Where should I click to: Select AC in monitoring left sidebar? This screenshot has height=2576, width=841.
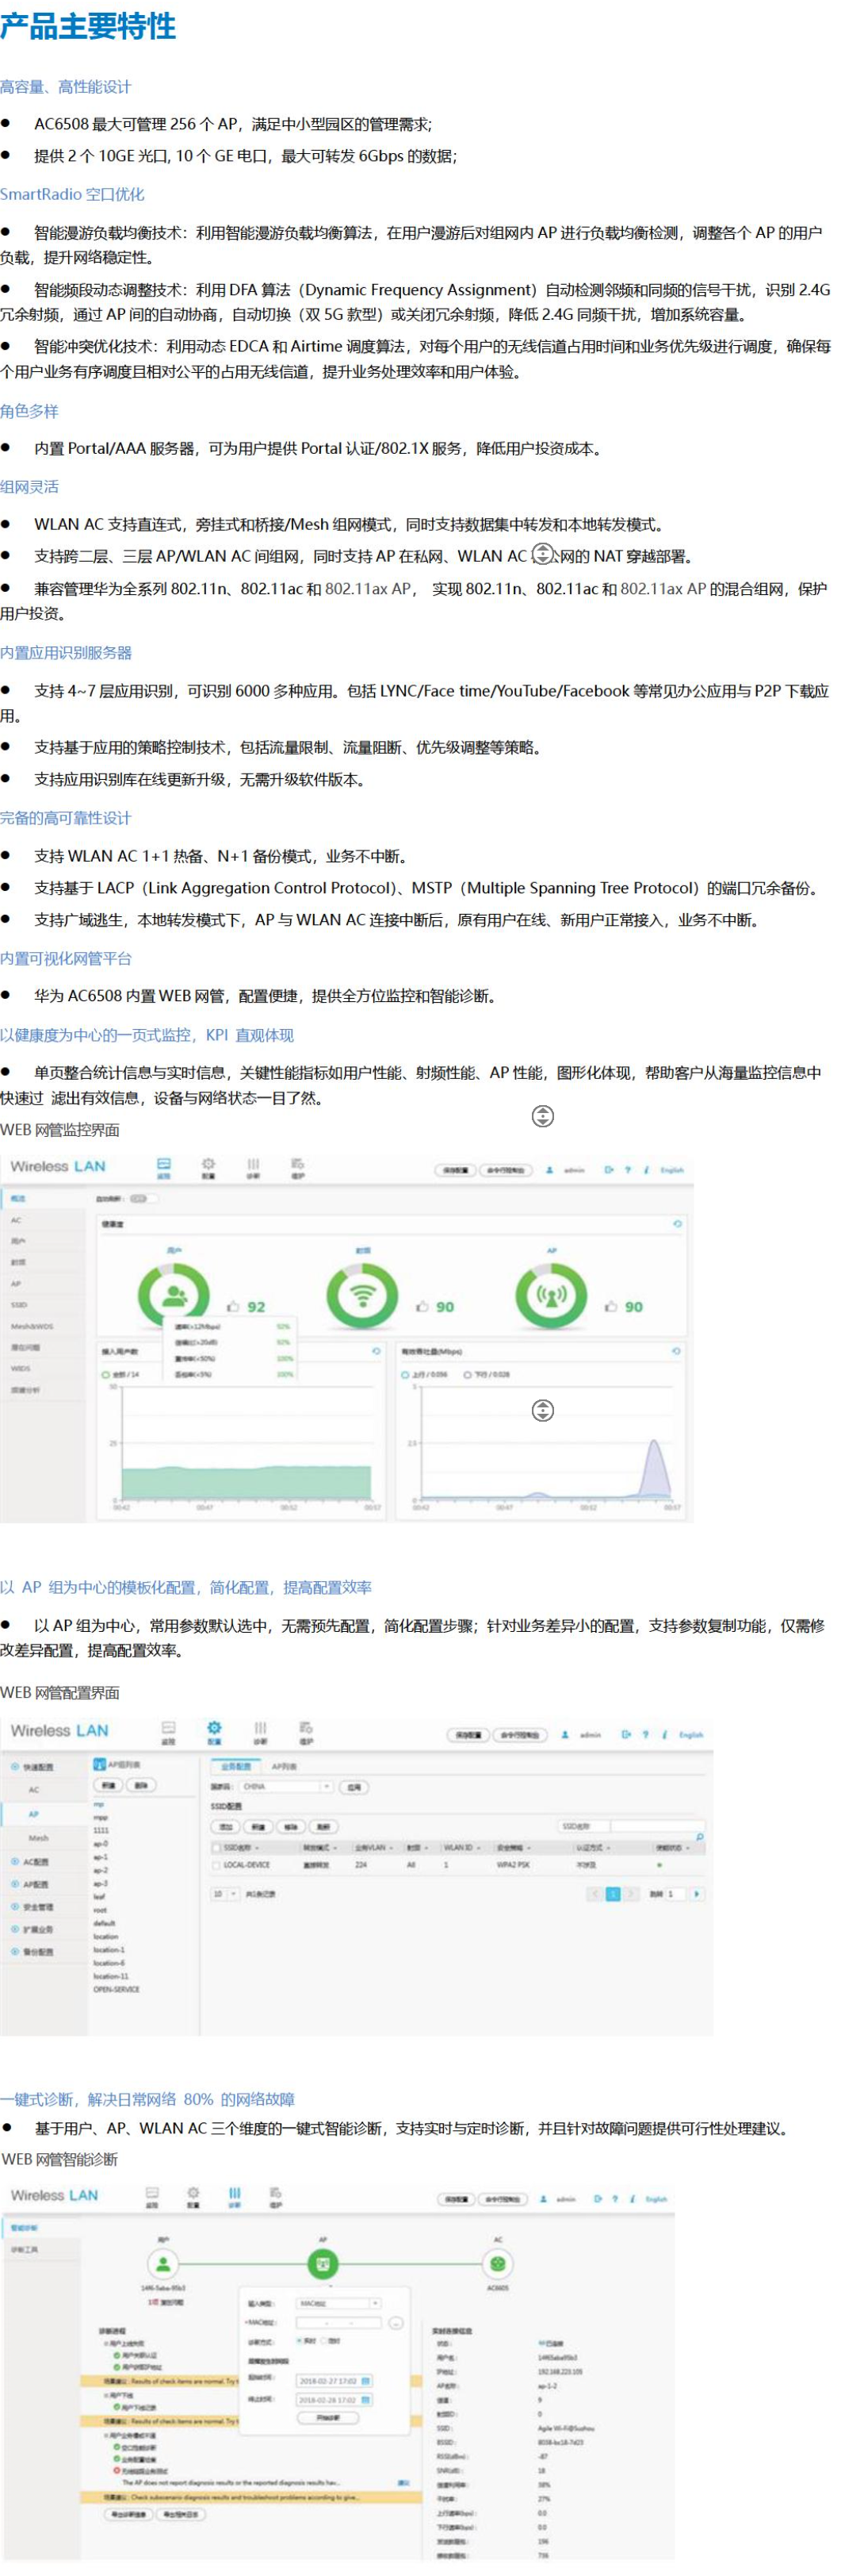click(x=16, y=1220)
